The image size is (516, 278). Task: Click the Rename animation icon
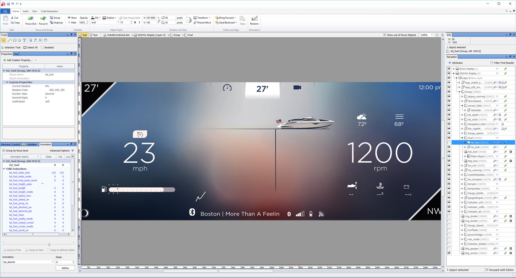[254, 18]
